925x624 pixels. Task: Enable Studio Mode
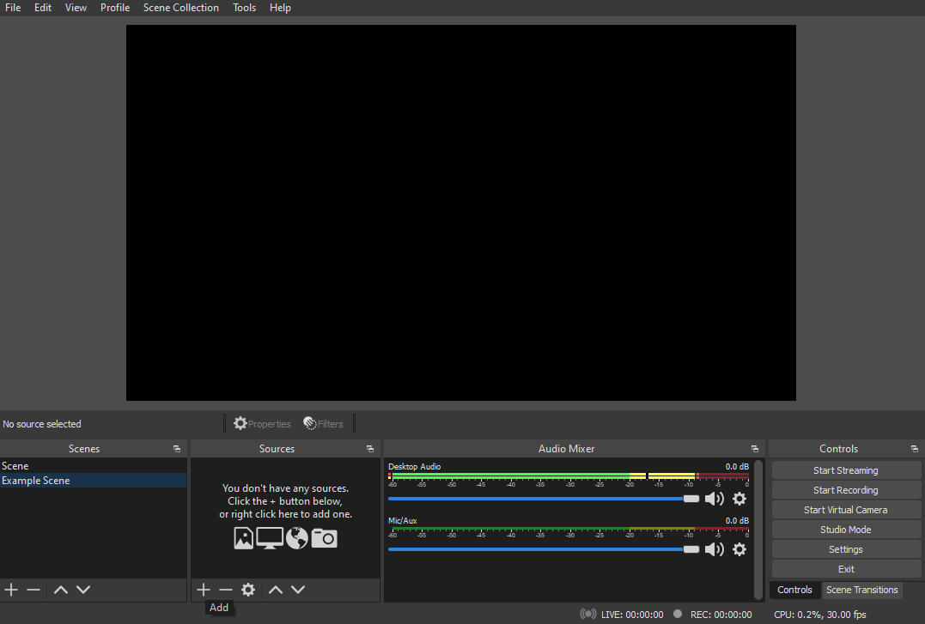846,530
